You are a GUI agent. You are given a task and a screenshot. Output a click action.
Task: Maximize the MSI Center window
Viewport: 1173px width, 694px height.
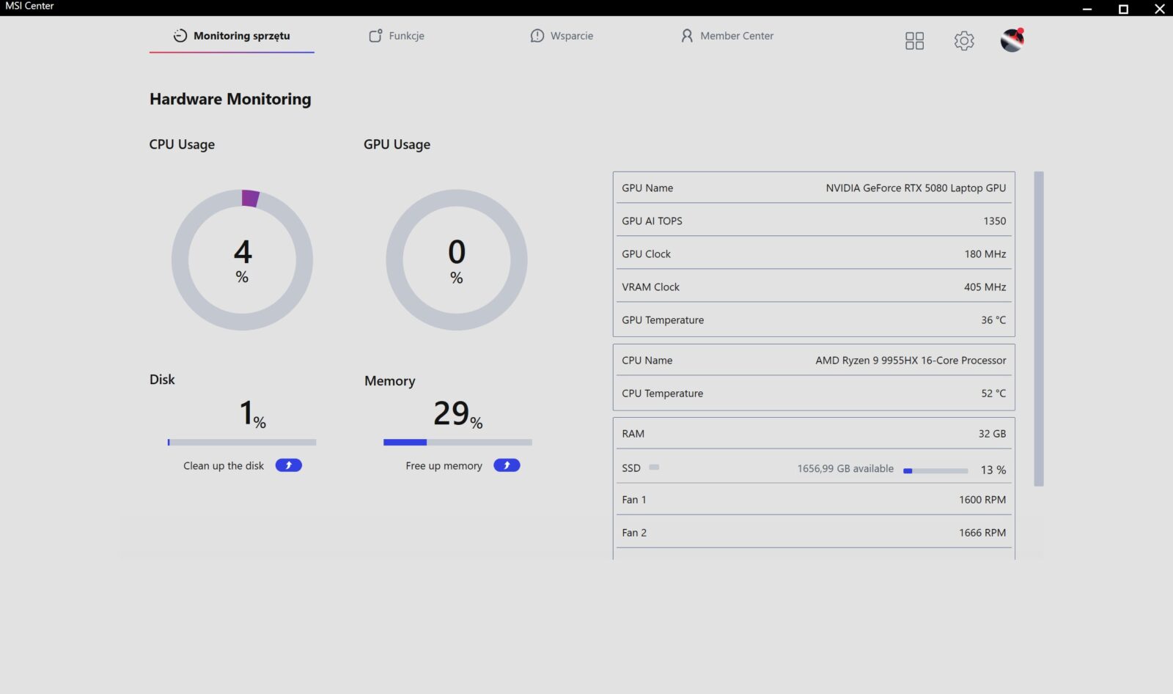(x=1123, y=9)
